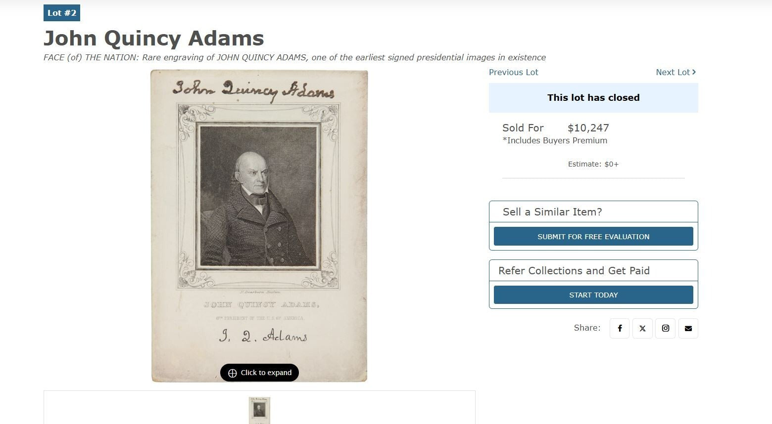The width and height of the screenshot is (772, 424).
Task: Navigate to the Next Lot
Action: pos(675,72)
